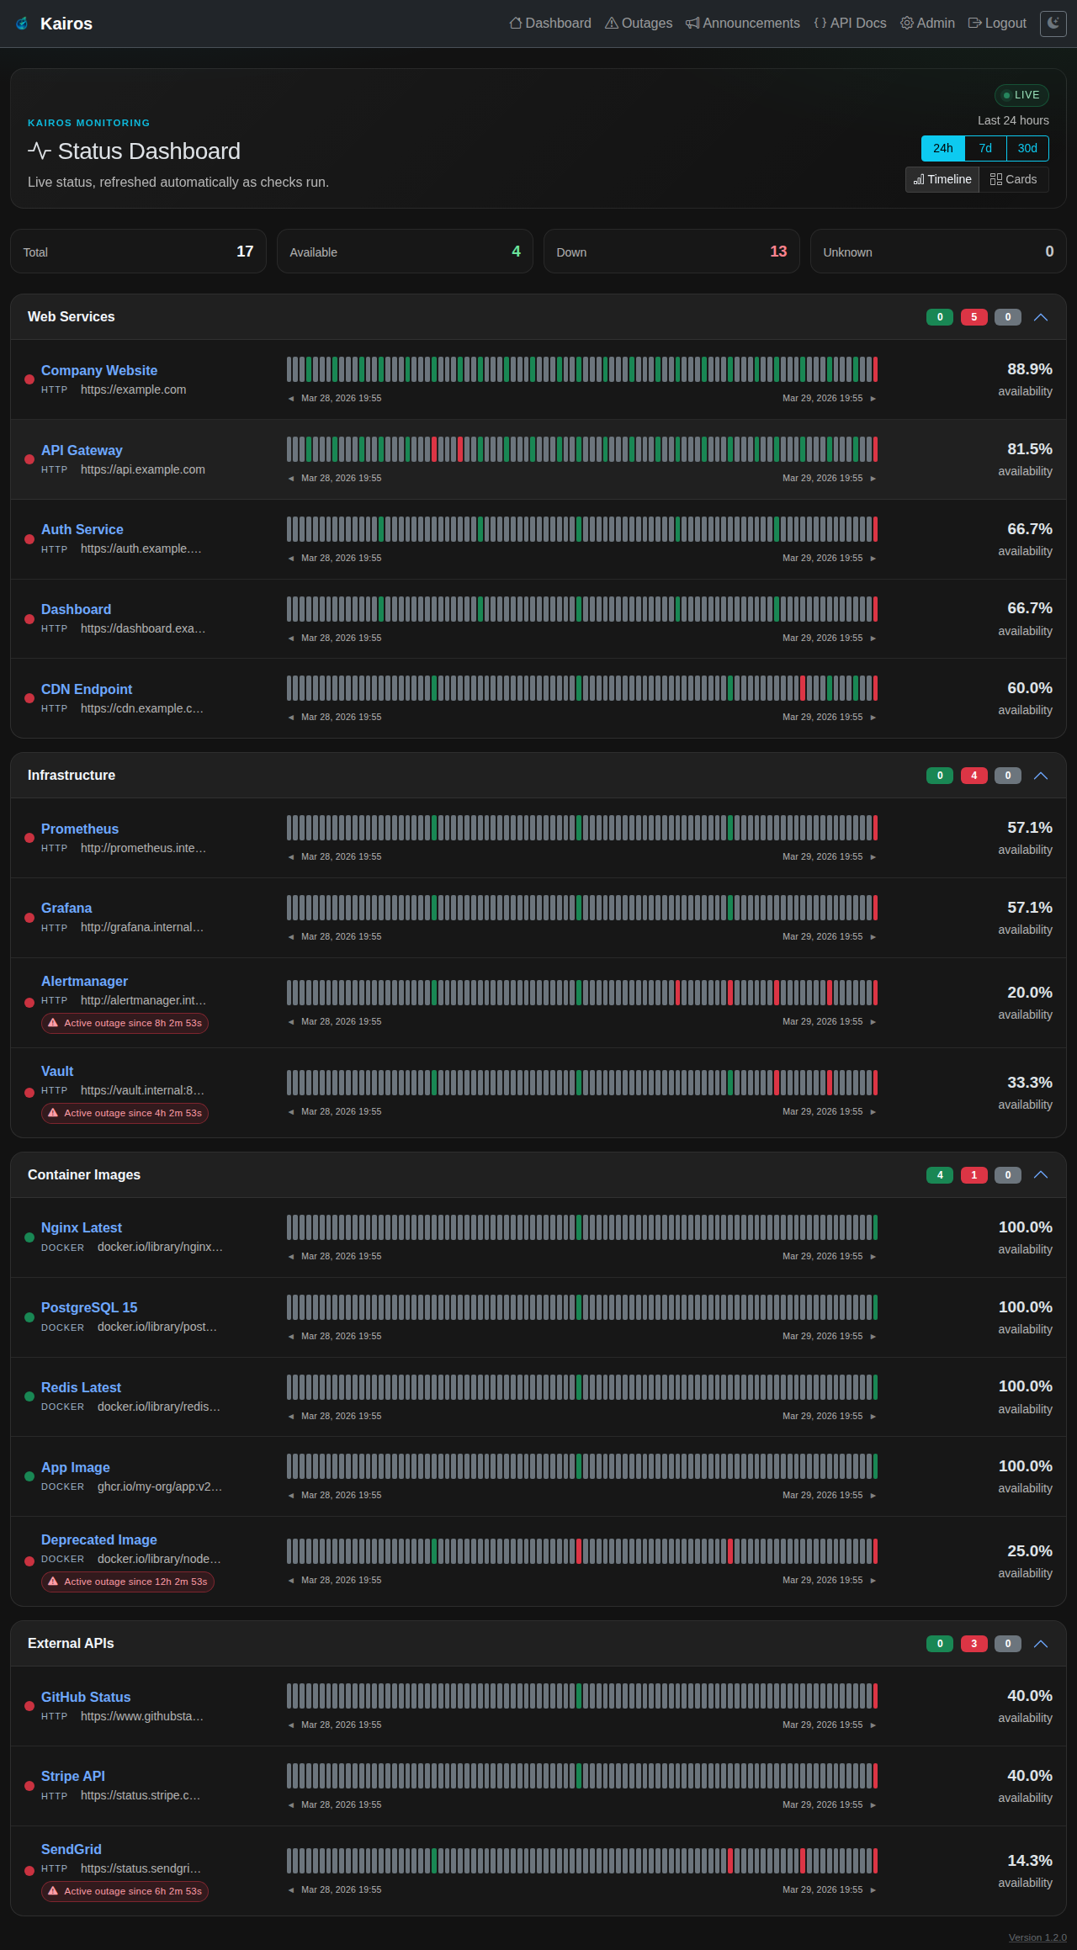The height and width of the screenshot is (1950, 1077).
Task: Click the red status dot beside Company Website
Action: point(29,379)
